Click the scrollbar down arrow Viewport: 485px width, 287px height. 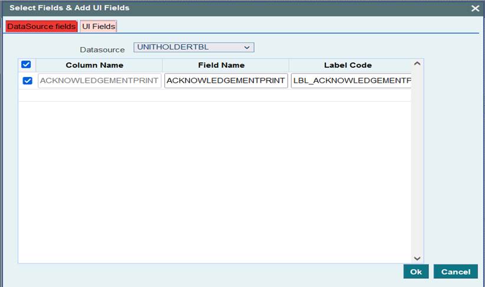(x=417, y=258)
